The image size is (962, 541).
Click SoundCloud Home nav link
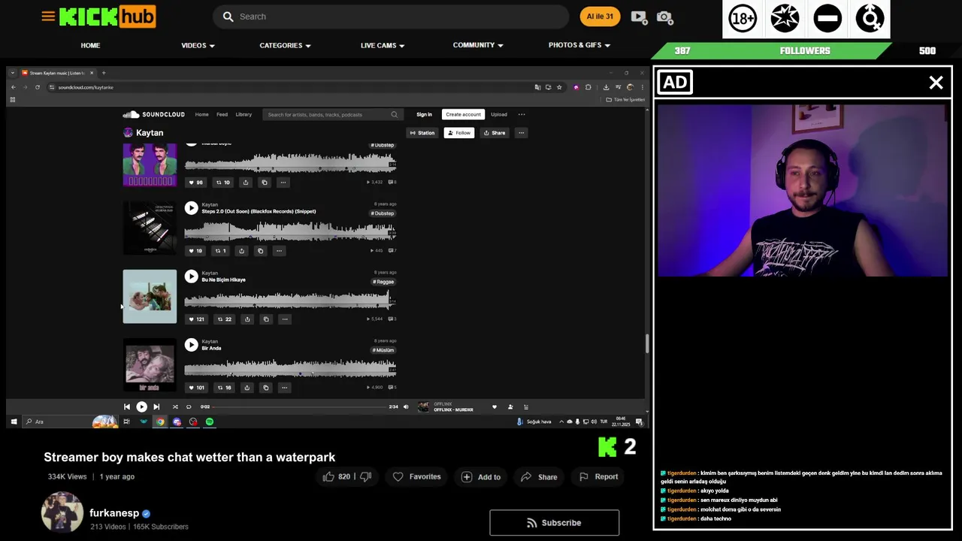pyautogui.click(x=201, y=114)
